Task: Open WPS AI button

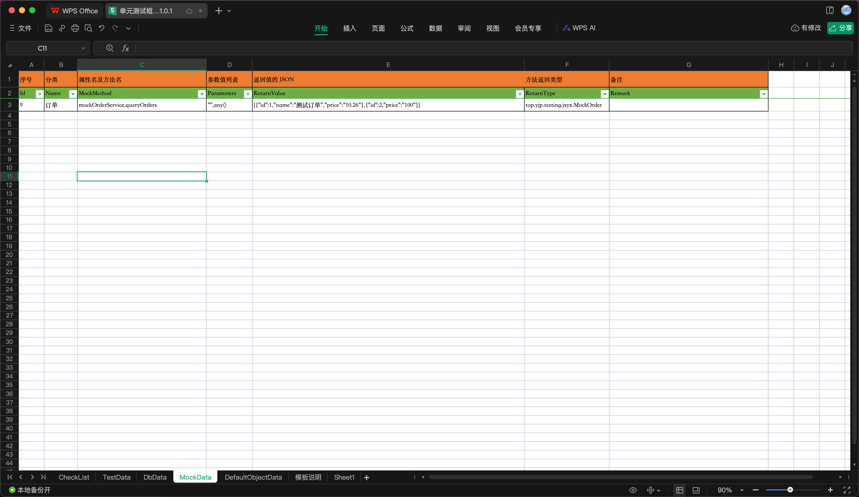Action: coord(579,28)
